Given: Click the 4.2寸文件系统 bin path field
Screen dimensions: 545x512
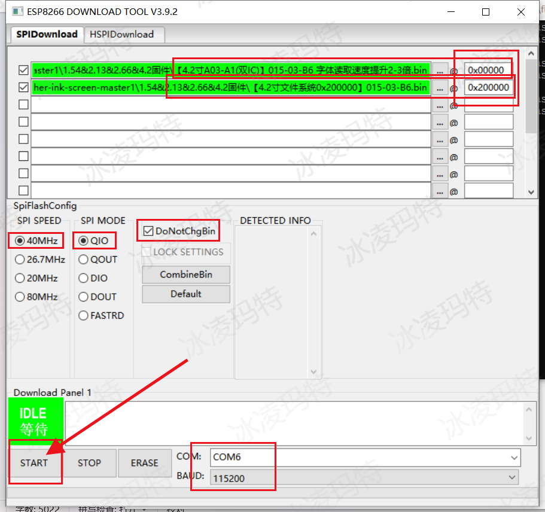Looking at the screenshot, I should (x=231, y=87).
